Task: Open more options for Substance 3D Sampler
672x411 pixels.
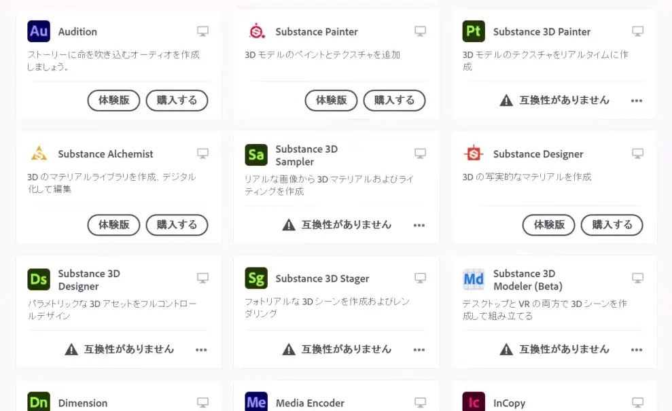Action: (x=419, y=225)
